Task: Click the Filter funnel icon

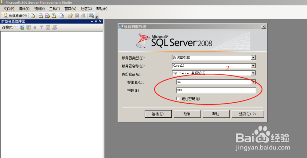Action: click(x=41, y=28)
